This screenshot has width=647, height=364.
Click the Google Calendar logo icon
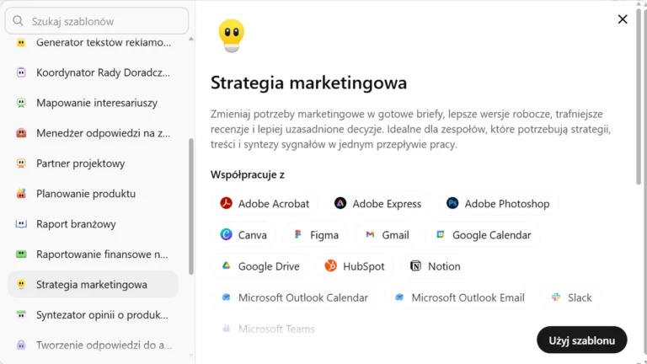coord(441,234)
